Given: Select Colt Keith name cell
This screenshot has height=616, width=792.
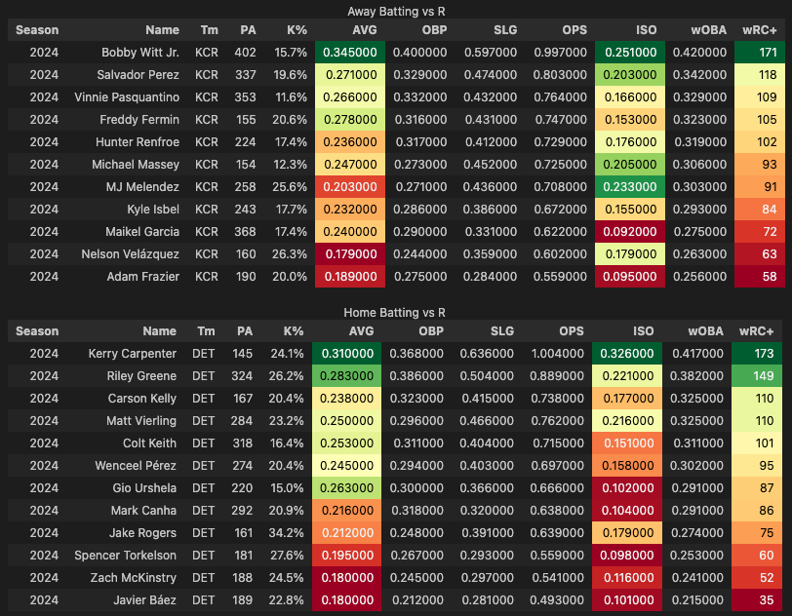Looking at the screenshot, I should click(149, 443).
